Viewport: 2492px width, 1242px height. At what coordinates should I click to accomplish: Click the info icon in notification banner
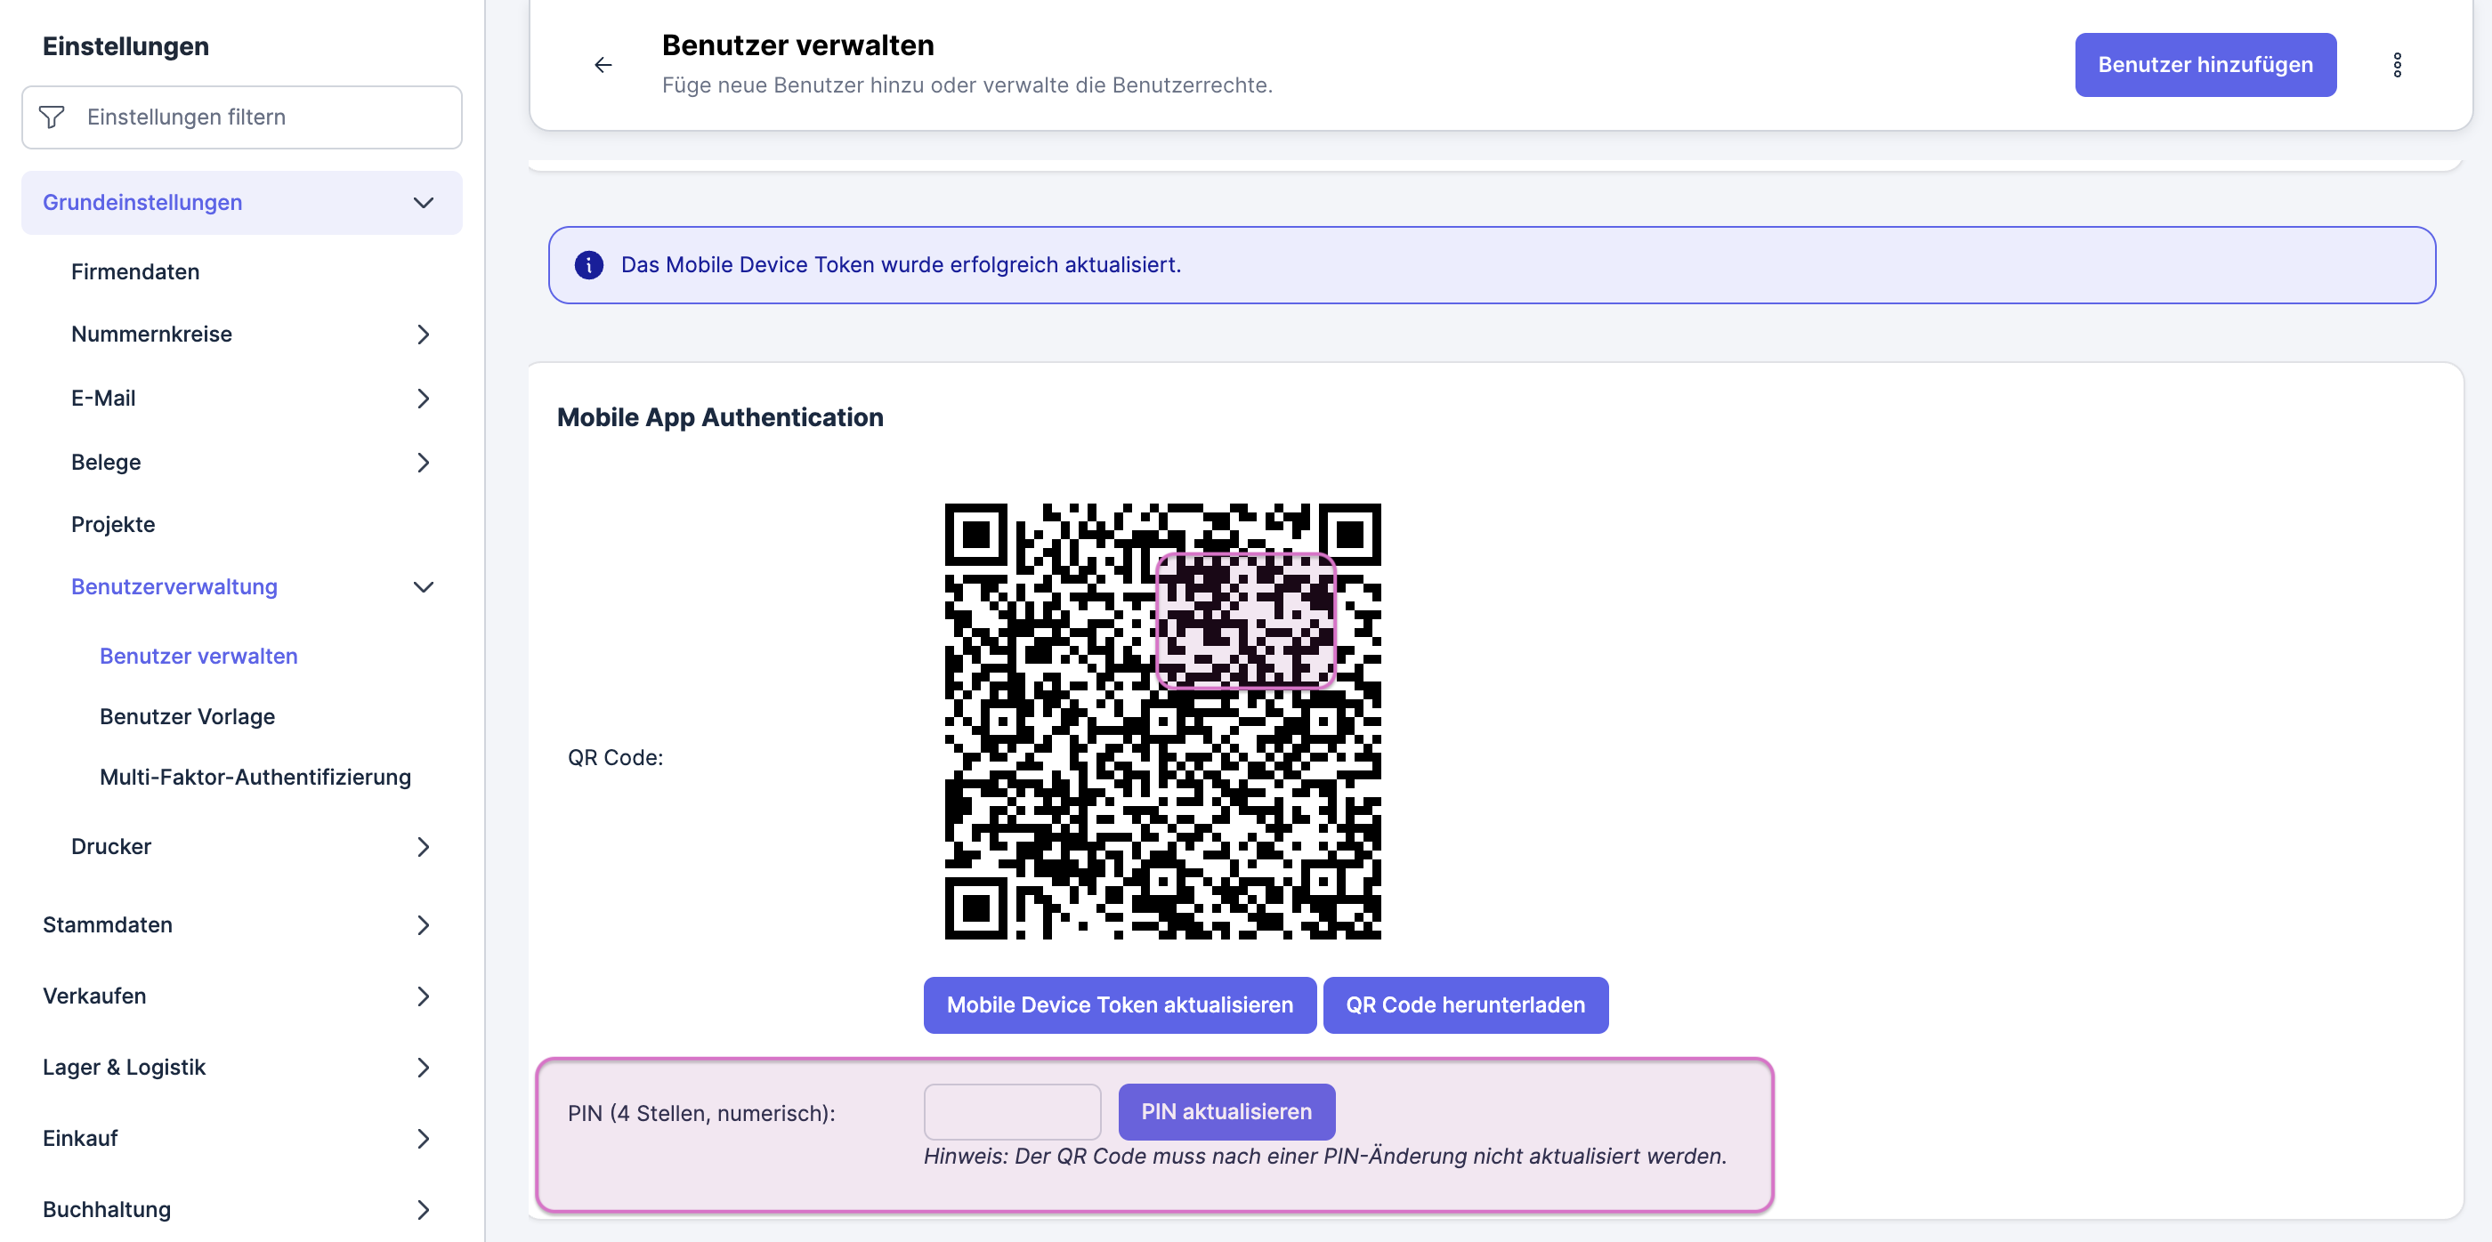click(x=588, y=265)
